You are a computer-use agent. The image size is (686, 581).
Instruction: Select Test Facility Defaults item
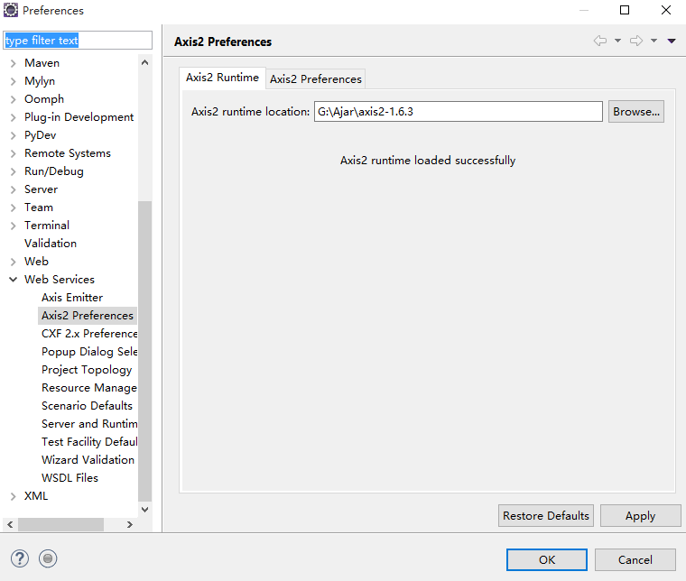[89, 442]
